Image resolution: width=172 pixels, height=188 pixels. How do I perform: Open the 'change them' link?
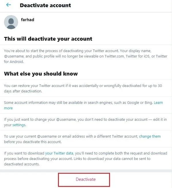tap(150, 136)
